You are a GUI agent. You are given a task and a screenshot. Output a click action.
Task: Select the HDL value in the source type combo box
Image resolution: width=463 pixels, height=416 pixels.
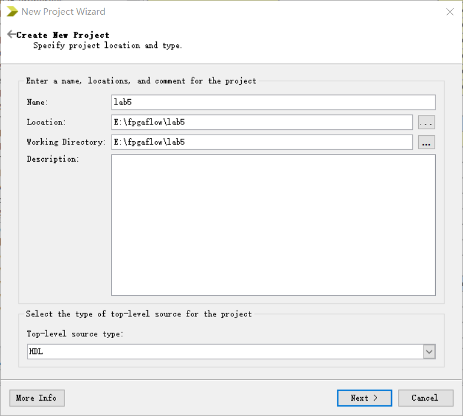(225, 352)
